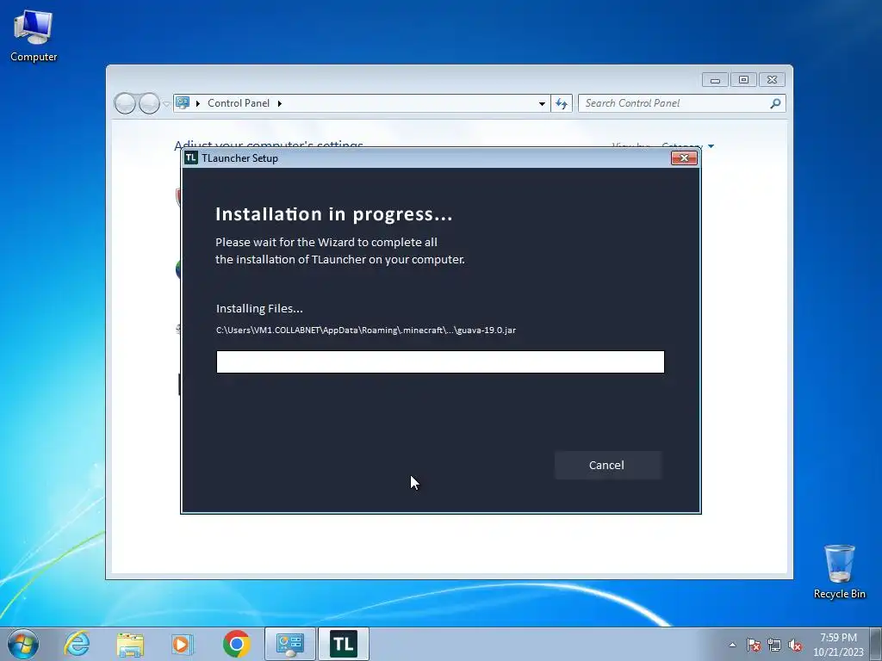Launch Internet Explorer from the taskbar
This screenshot has width=882, height=661.
[x=77, y=644]
